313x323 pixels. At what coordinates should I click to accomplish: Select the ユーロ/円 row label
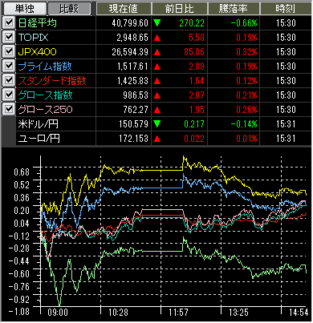click(x=39, y=139)
